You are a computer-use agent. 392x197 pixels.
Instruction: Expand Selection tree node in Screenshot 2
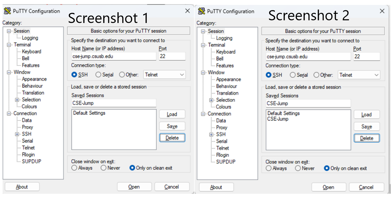(212, 100)
